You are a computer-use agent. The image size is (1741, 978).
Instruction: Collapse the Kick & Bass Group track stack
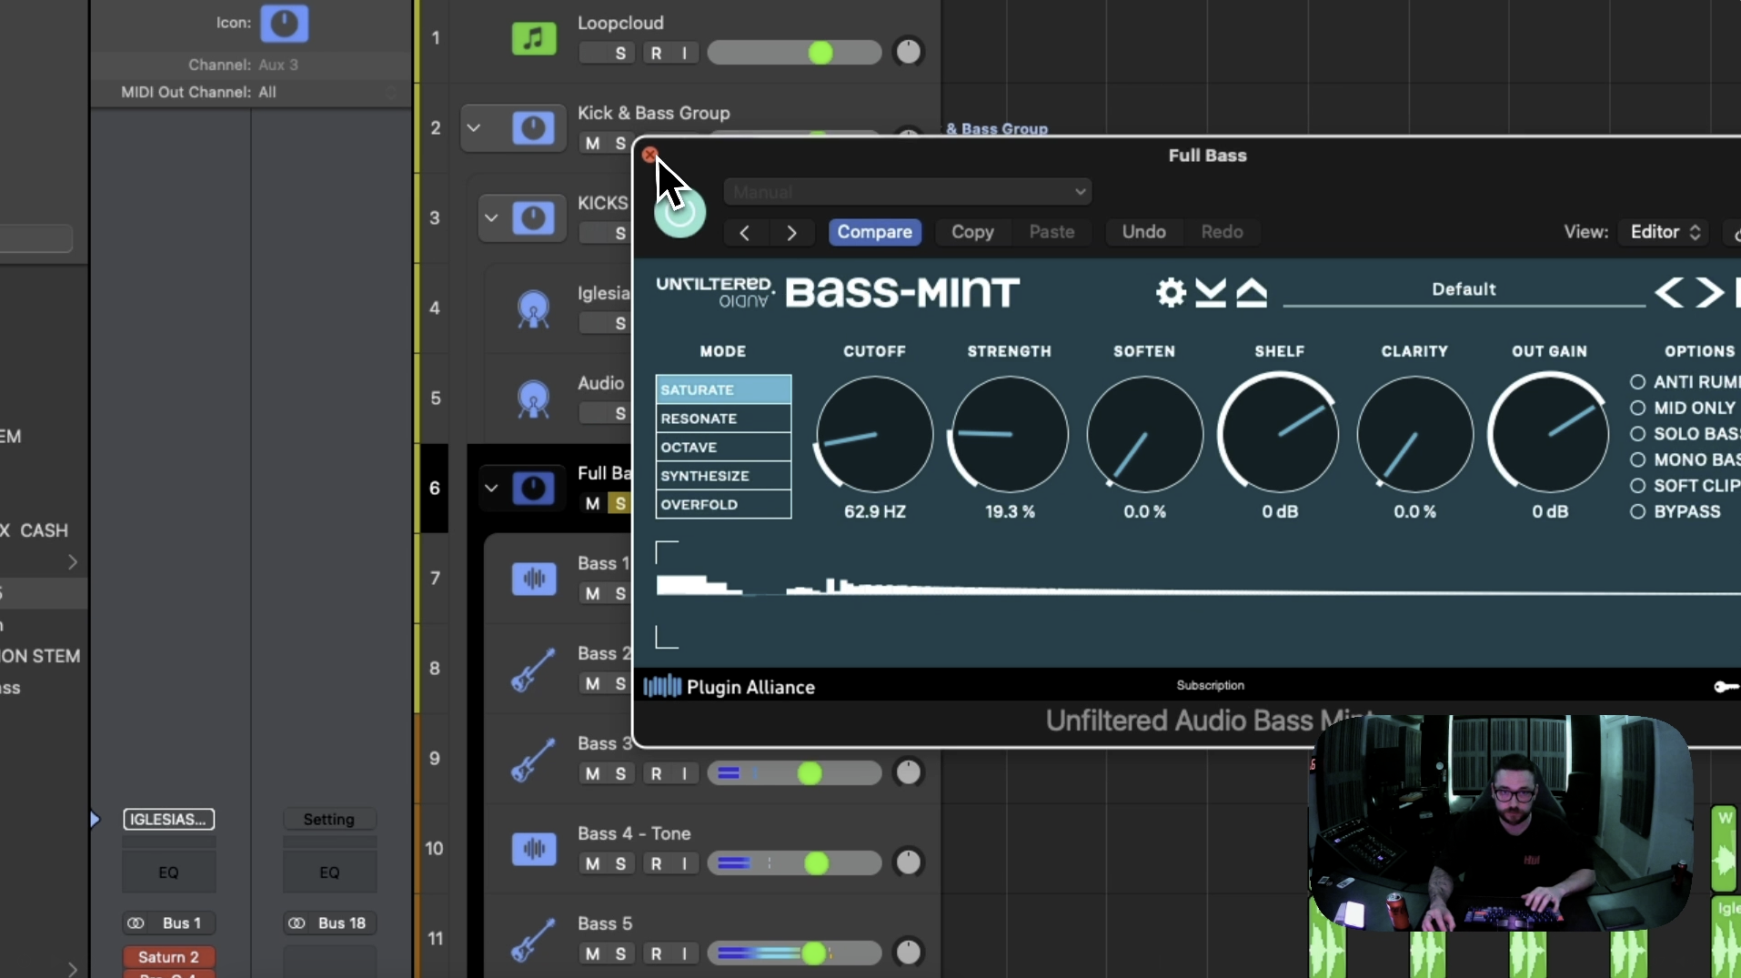[473, 128]
